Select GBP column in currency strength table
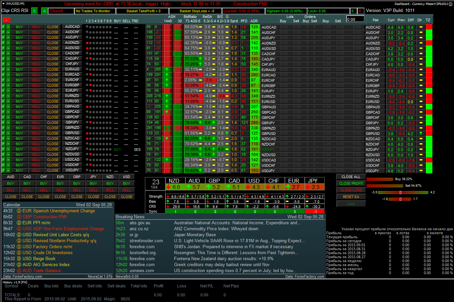This screenshot has height=302, width=454. (215, 181)
